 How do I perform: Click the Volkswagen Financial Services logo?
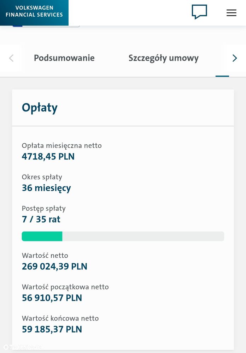click(x=34, y=13)
